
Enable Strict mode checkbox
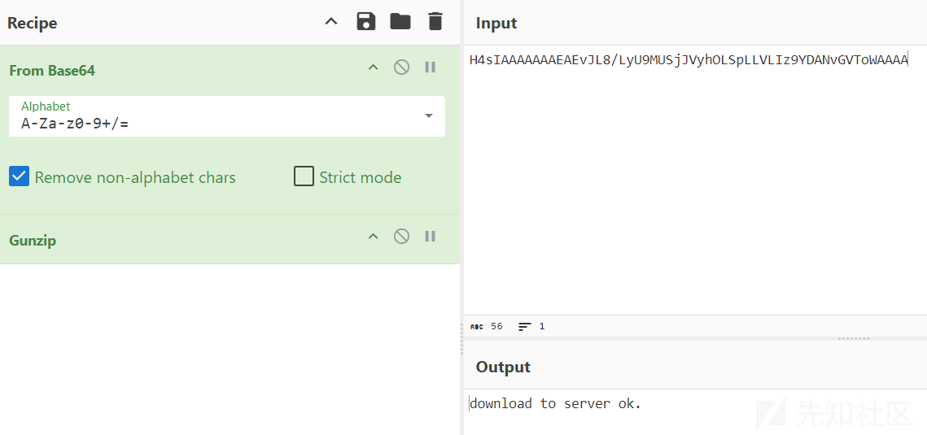[x=304, y=176]
